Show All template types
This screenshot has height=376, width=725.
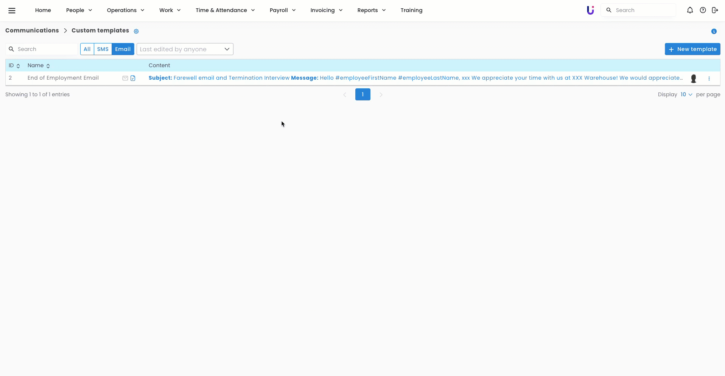[87, 49]
